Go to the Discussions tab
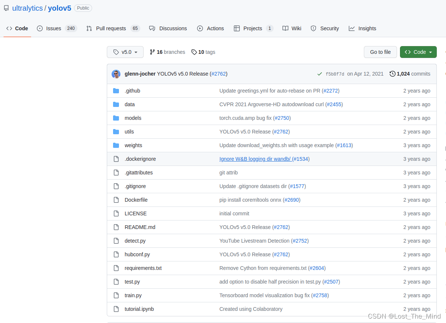This screenshot has width=446, height=323. coord(168,28)
